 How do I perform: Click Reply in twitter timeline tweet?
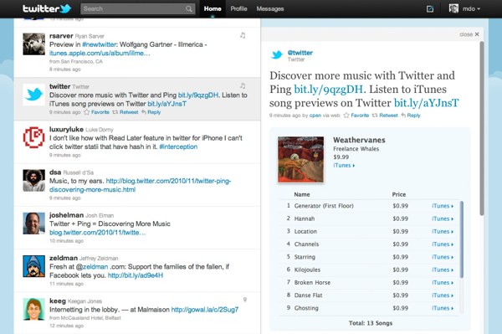point(151,112)
